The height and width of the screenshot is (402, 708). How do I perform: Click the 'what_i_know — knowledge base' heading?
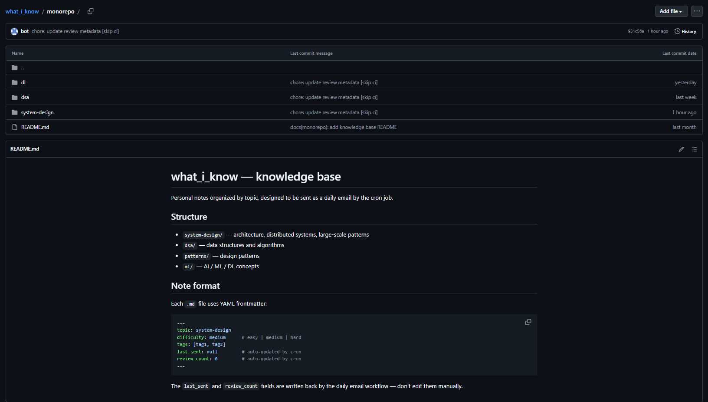click(256, 177)
